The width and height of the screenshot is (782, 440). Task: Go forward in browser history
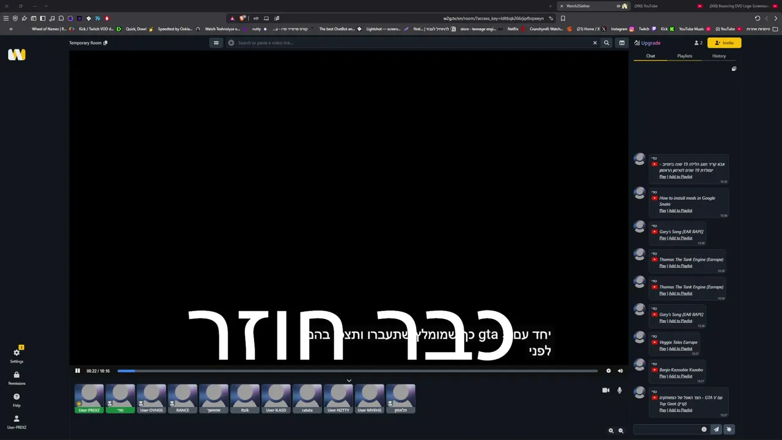click(x=776, y=18)
